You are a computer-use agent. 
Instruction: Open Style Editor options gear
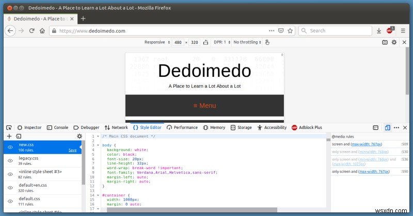click(80, 136)
